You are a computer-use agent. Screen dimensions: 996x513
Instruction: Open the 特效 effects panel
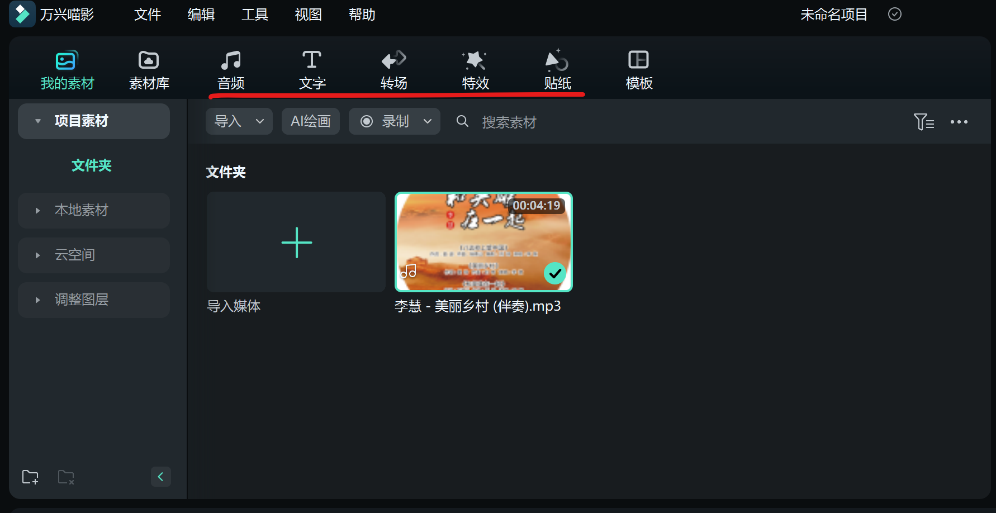click(475, 69)
